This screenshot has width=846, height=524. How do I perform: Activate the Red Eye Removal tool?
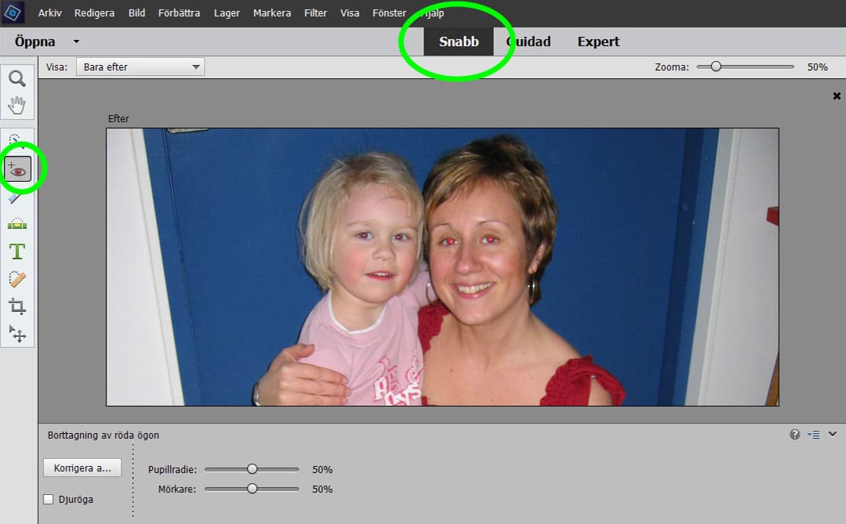[x=16, y=168]
